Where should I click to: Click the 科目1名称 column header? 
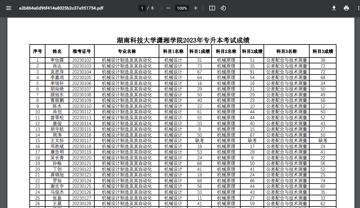click(173, 51)
